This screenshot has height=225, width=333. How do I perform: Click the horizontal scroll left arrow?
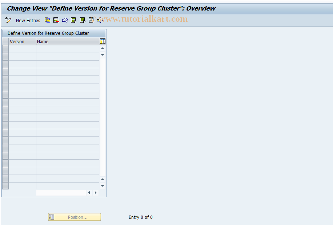click(x=89, y=193)
